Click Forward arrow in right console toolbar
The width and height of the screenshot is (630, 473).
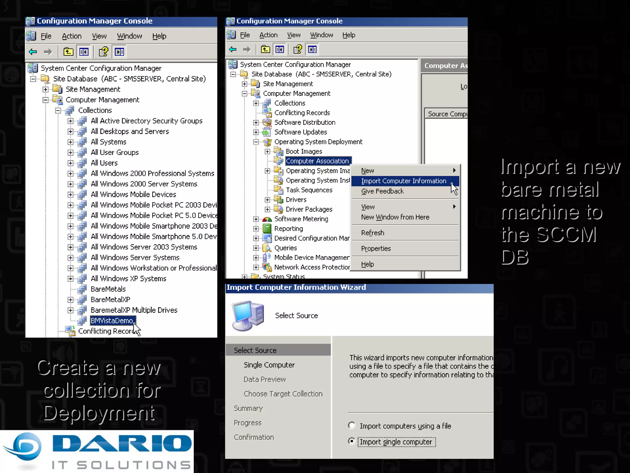247,49
